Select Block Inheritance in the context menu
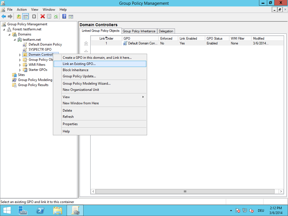This screenshot has height=216, width=288. point(100,70)
